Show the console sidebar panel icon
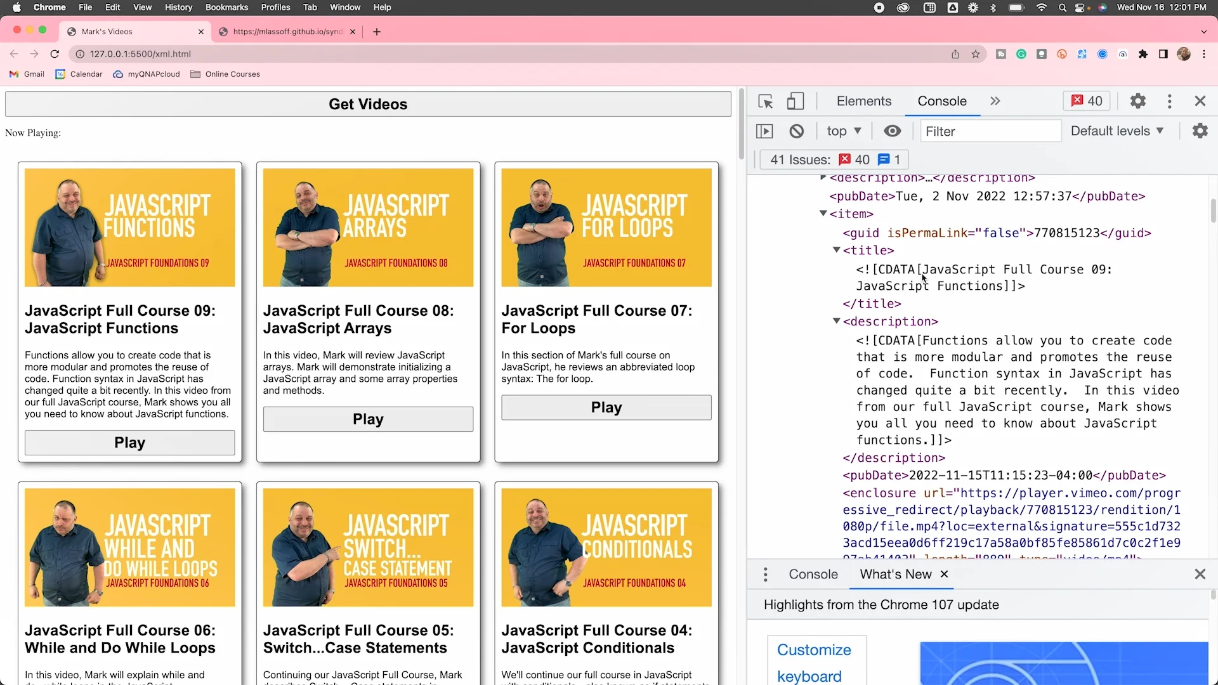1218x685 pixels. pyautogui.click(x=764, y=131)
